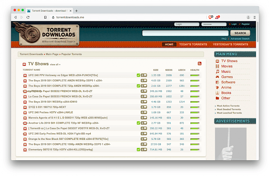The height and width of the screenshot is (176, 270).
Task: Click the Games controller icon in Main Menu
Action: tap(218, 77)
